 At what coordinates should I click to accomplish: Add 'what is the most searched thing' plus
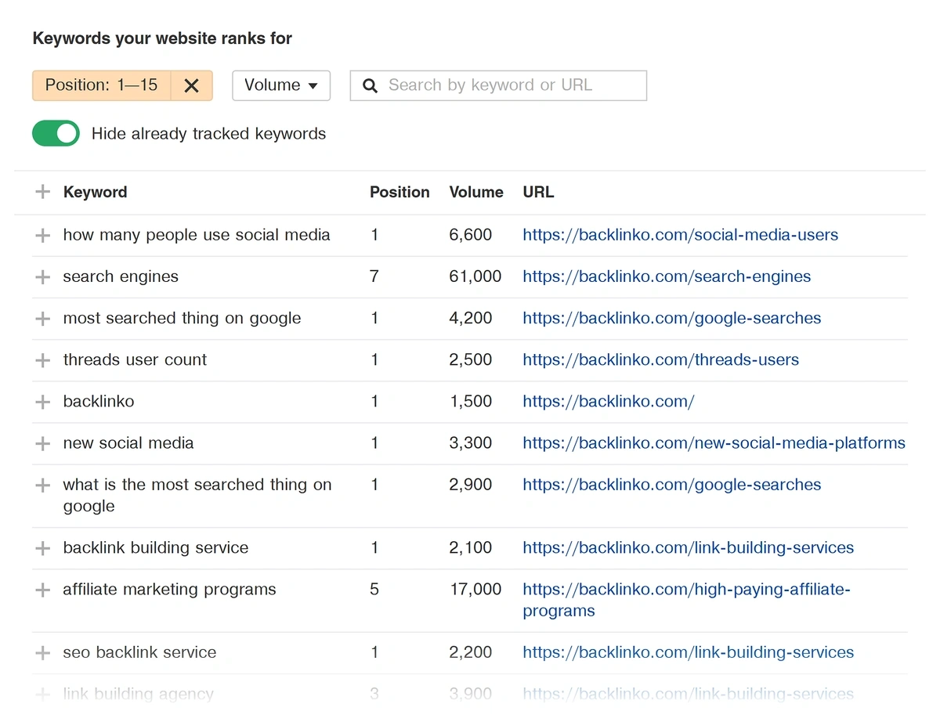point(43,485)
